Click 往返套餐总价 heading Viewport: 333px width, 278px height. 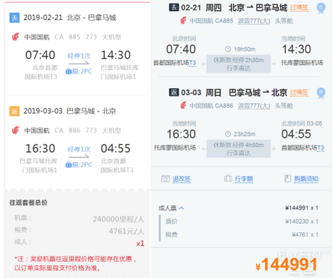point(28,202)
